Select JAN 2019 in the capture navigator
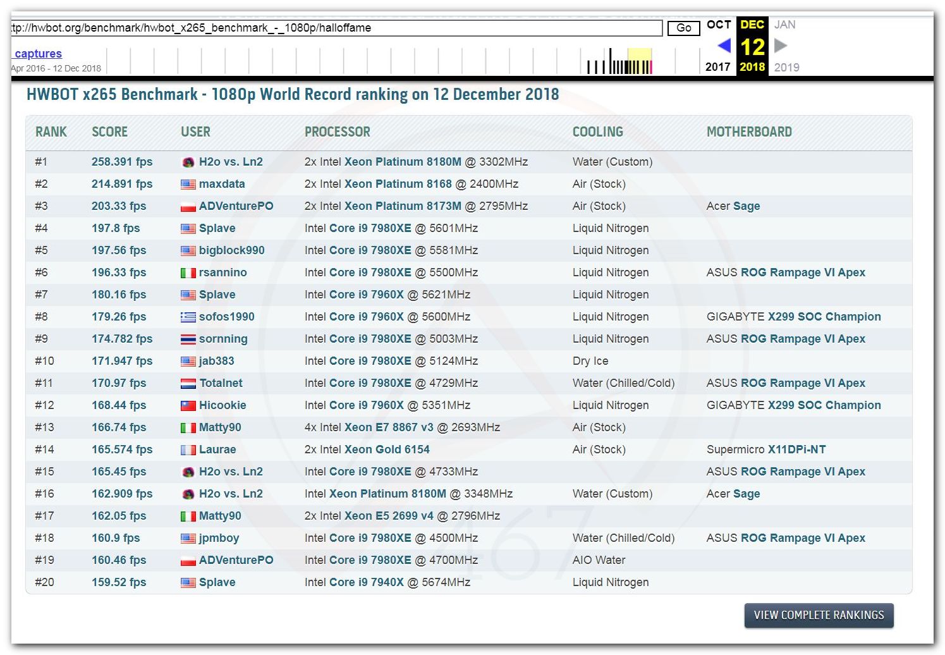The width and height of the screenshot is (945, 655). click(786, 46)
